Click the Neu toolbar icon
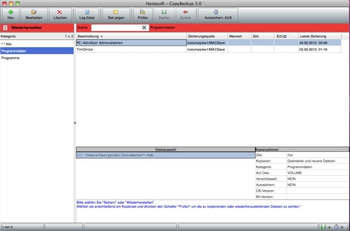This screenshot has width=350, height=231. (10, 12)
